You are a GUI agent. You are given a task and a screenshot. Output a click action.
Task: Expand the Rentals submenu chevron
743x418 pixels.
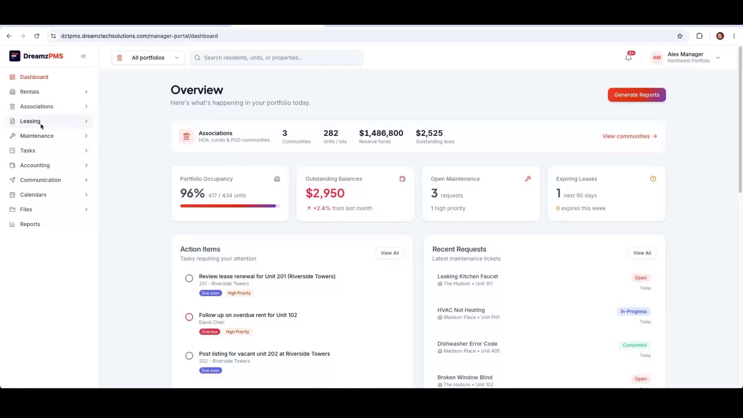point(86,92)
